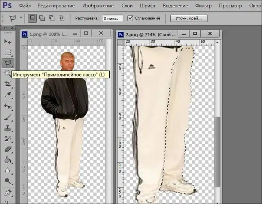Toggle the Сглаживание checkbox

point(130,18)
